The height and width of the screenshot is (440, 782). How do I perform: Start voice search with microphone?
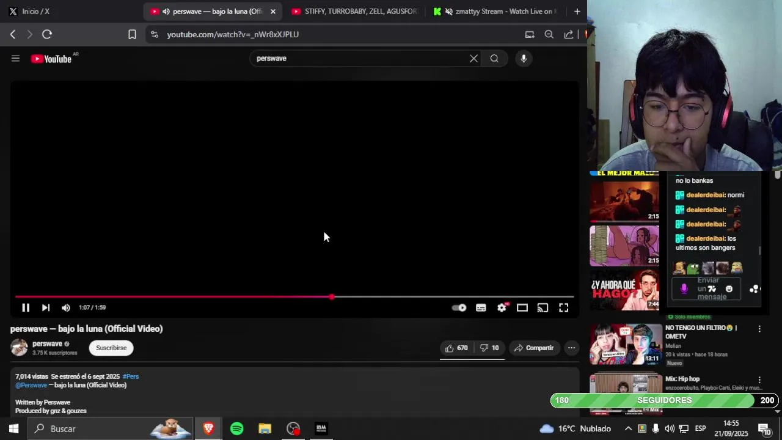tap(524, 59)
